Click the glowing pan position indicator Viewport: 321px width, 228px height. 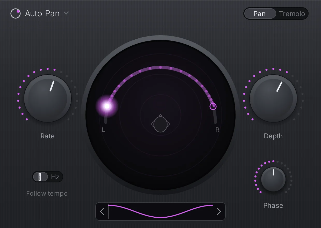point(107,106)
